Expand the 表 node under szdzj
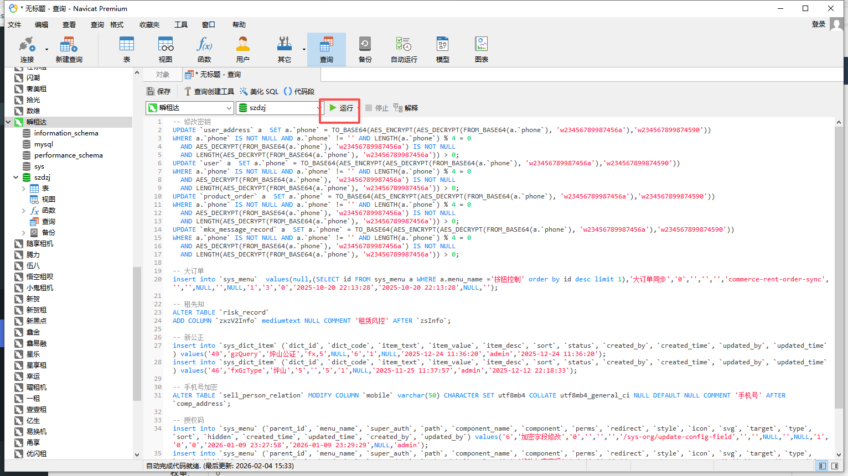Viewport: 848px width, 476px height. [x=24, y=189]
